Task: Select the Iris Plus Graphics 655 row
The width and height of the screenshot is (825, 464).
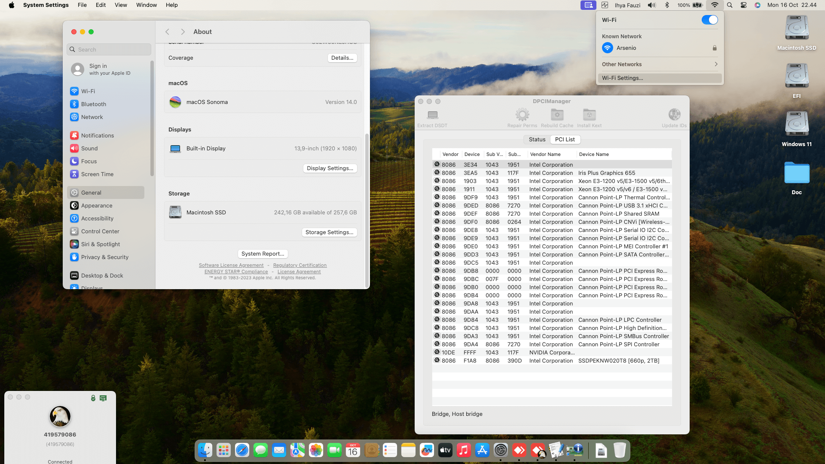Action: (552, 173)
